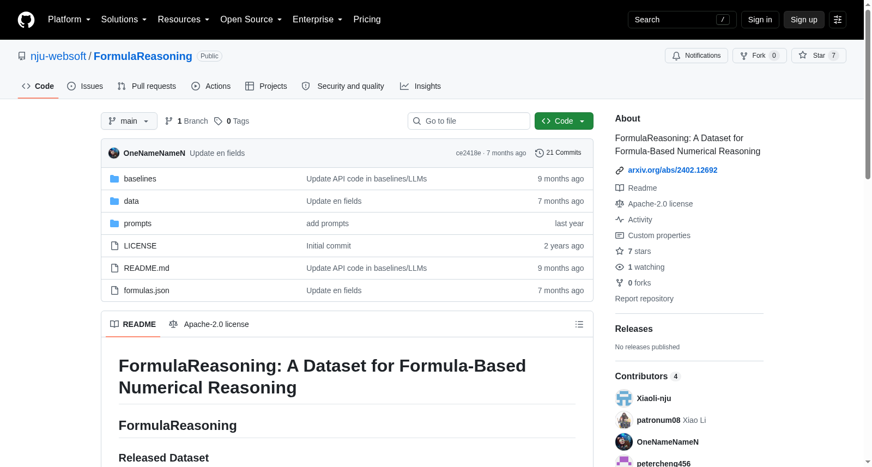
Task: Select the README tab
Action: pyautogui.click(x=133, y=324)
